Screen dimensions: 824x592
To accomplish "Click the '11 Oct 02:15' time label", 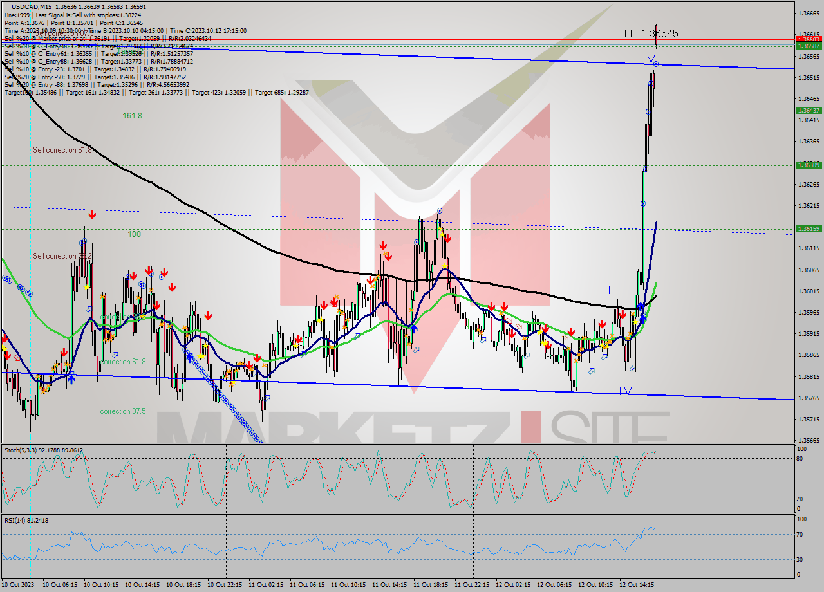I will pyautogui.click(x=266, y=585).
